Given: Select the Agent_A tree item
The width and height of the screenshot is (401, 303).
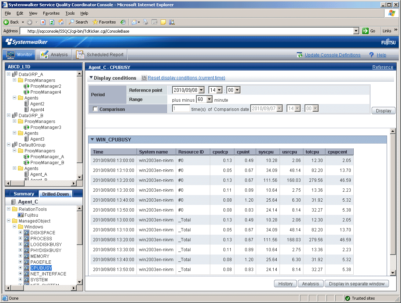Looking at the screenshot, I should 39,174.
